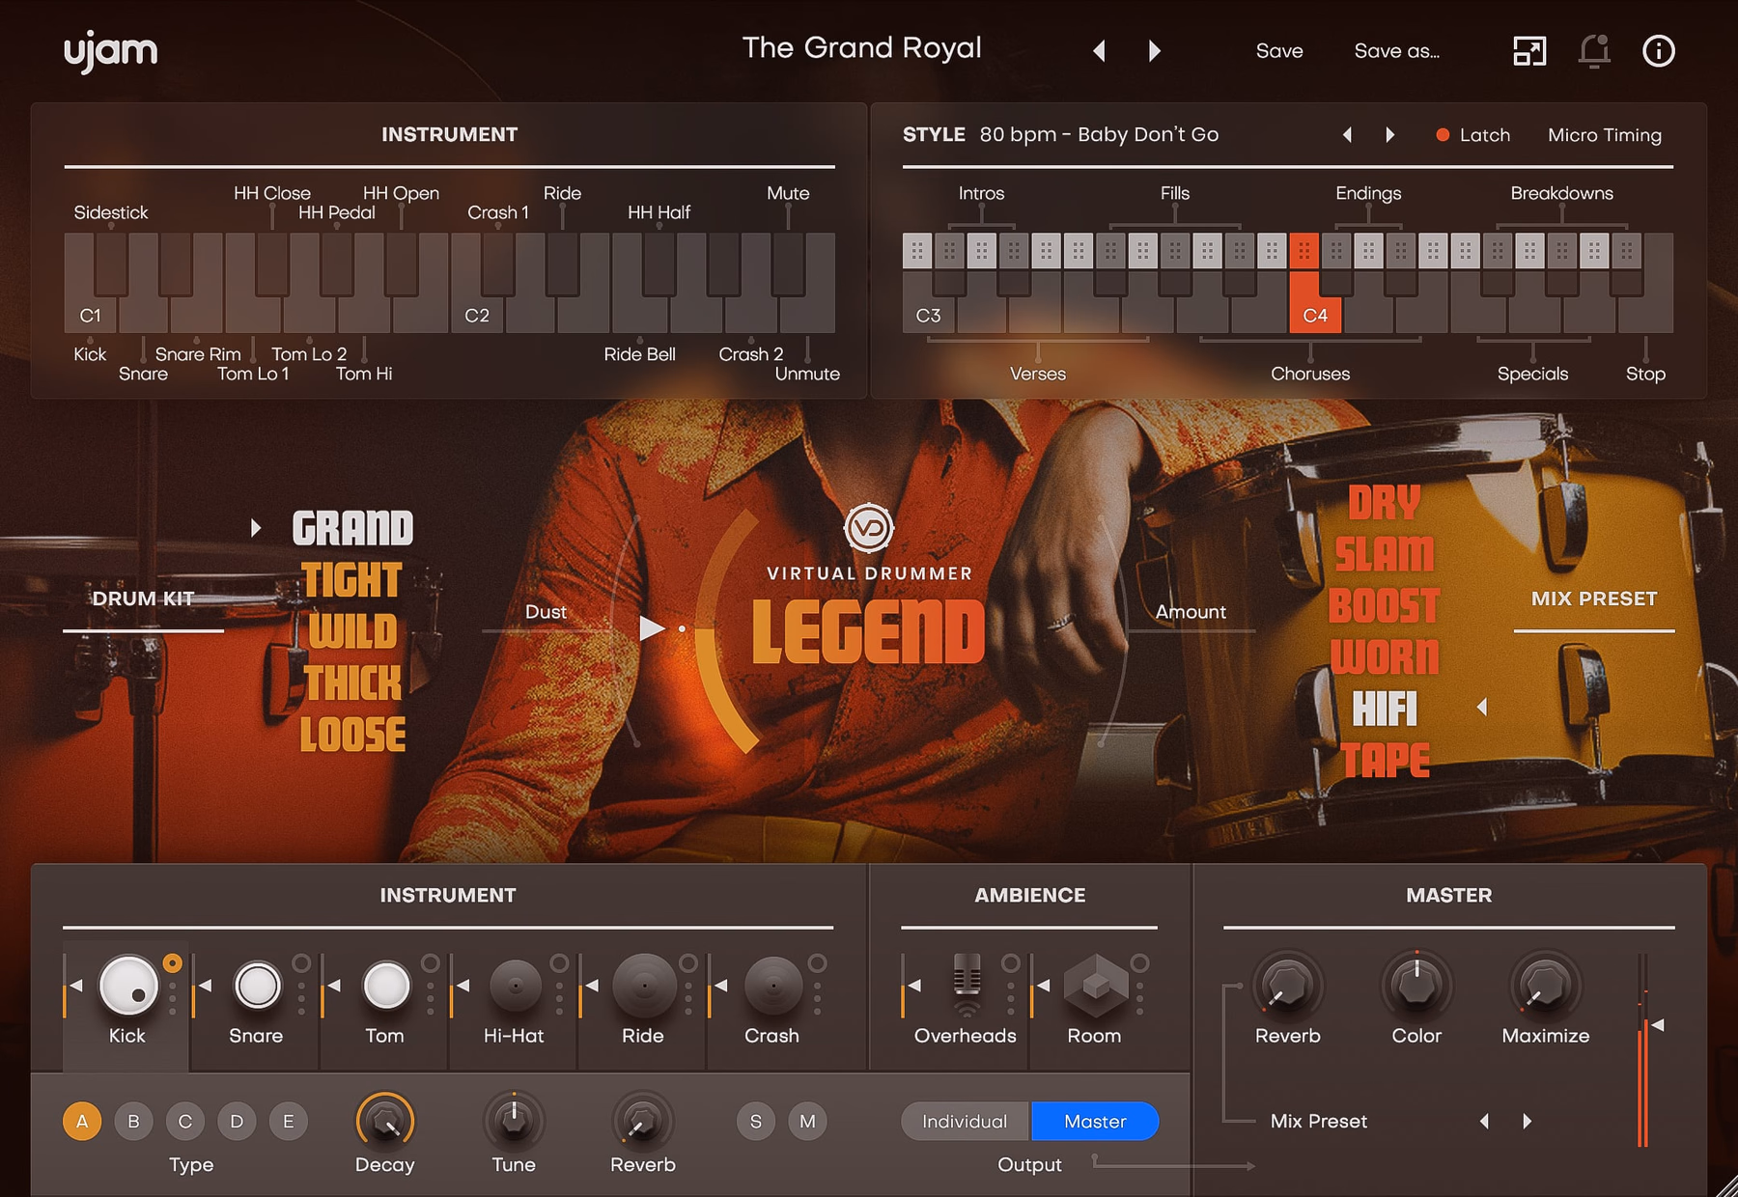Select the Crash cymbal icon
Screen dimensions: 1738x1197
pyautogui.click(x=773, y=986)
